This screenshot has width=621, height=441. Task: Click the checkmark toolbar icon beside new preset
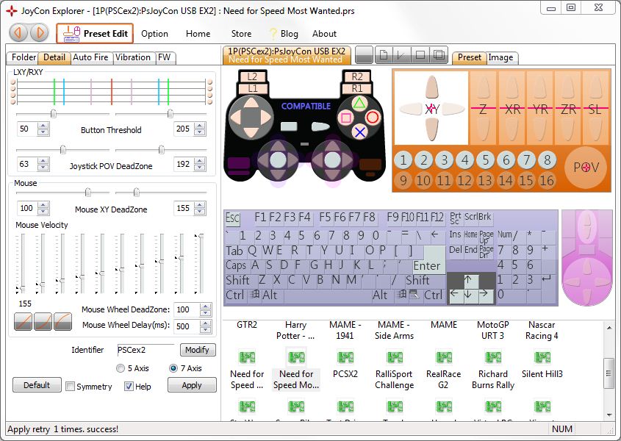[401, 55]
